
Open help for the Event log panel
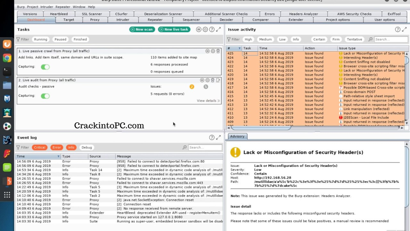(x=212, y=138)
